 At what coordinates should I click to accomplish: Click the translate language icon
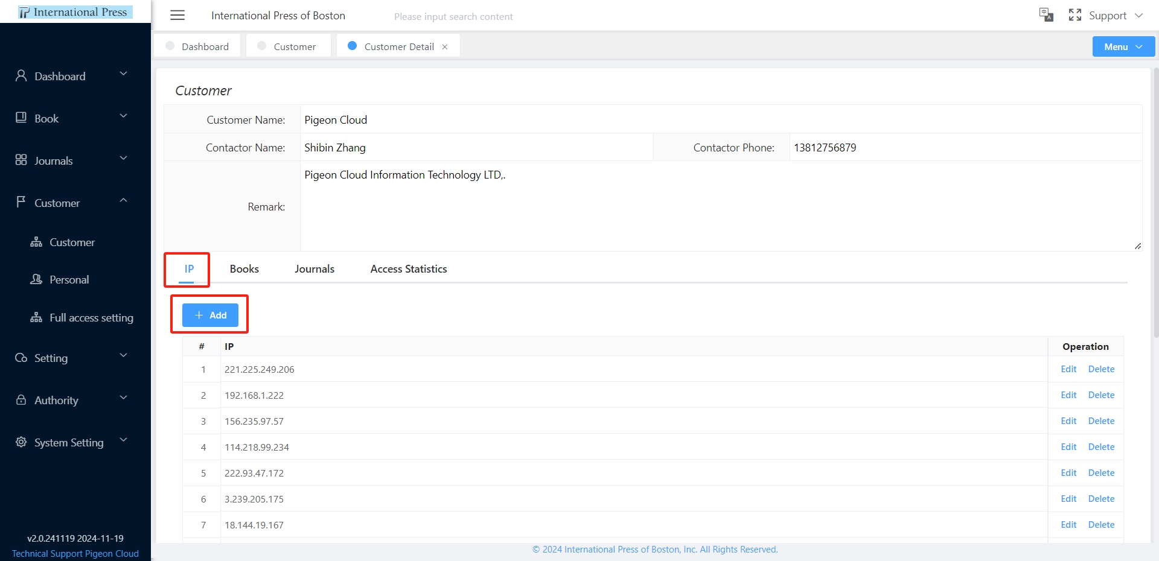click(x=1046, y=15)
